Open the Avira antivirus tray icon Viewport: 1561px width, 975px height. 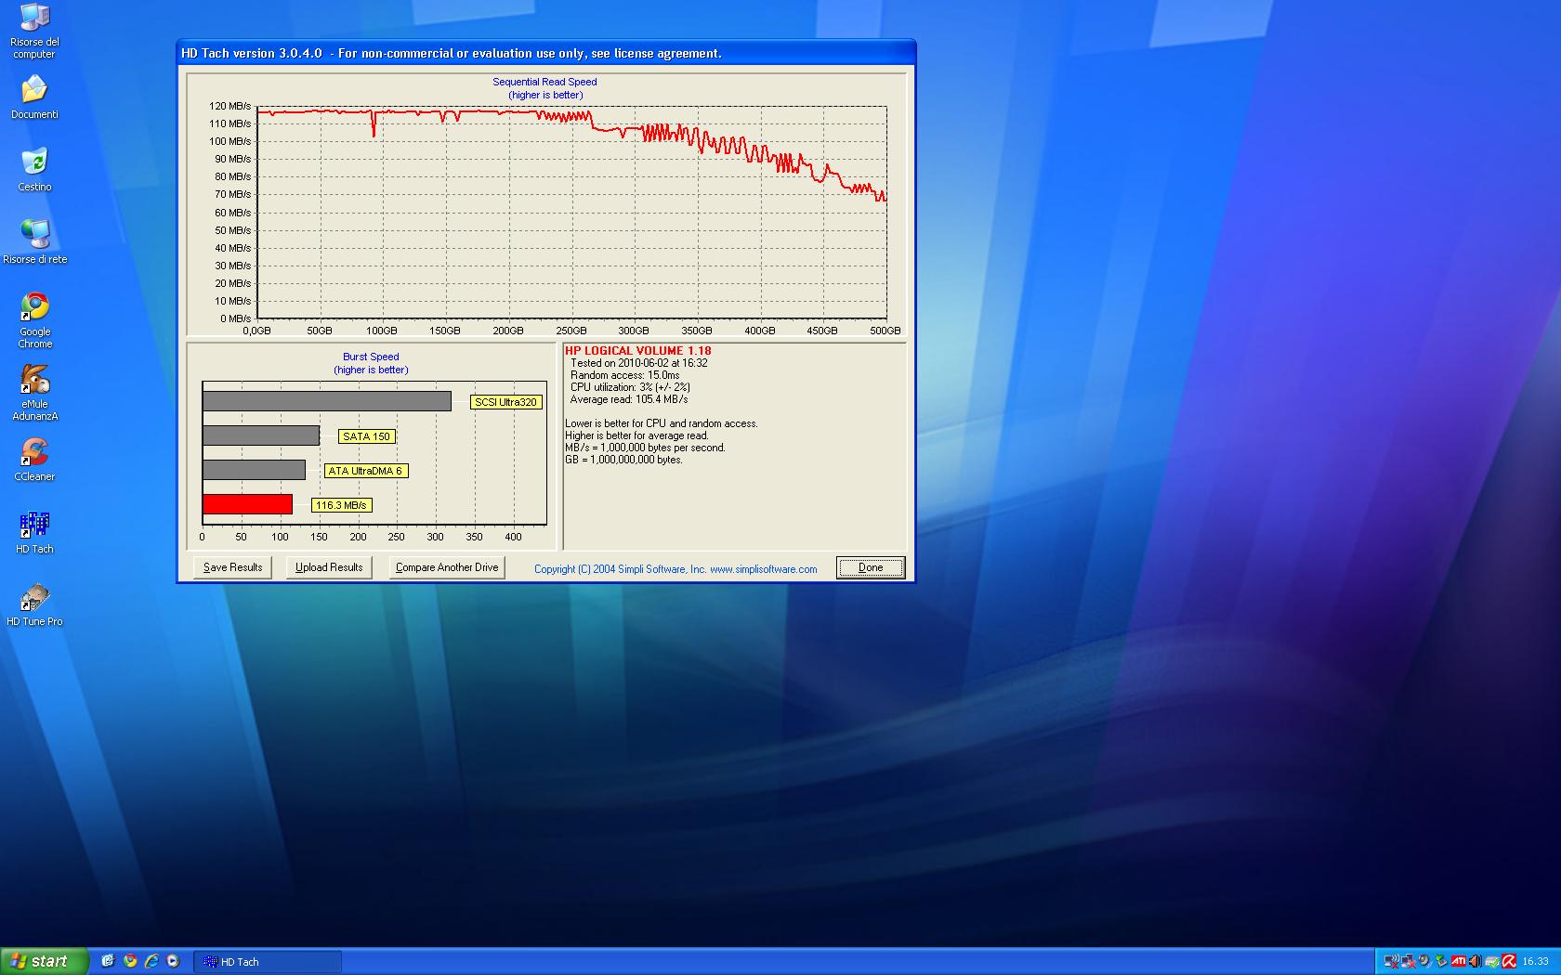coord(1509,961)
